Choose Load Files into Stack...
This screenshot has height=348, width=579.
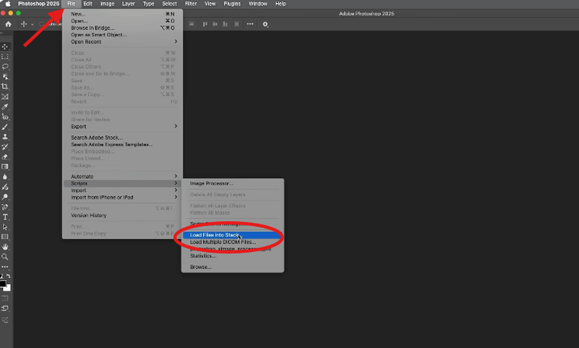pos(233,235)
